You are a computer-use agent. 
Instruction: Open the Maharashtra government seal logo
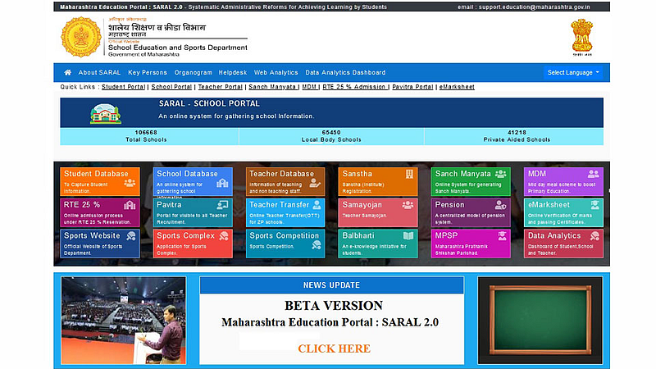click(x=81, y=37)
